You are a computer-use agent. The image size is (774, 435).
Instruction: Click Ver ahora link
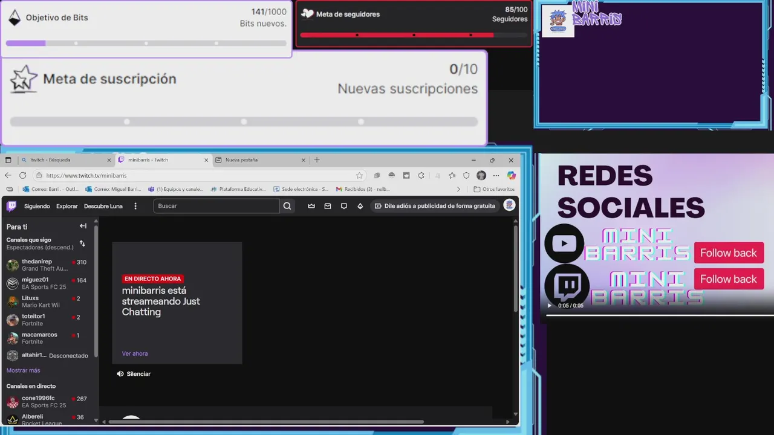[x=135, y=353]
